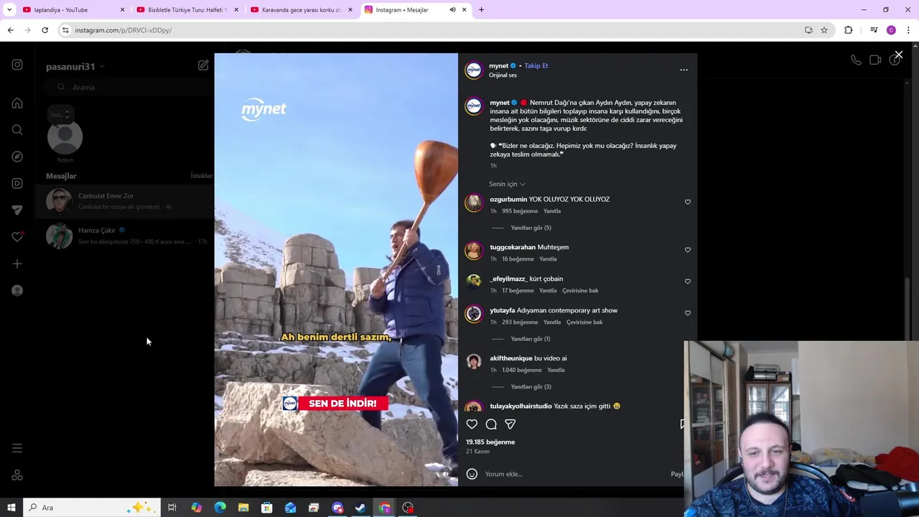Open the Notifications heart icon in sidebar
The height and width of the screenshot is (517, 919).
(x=17, y=237)
